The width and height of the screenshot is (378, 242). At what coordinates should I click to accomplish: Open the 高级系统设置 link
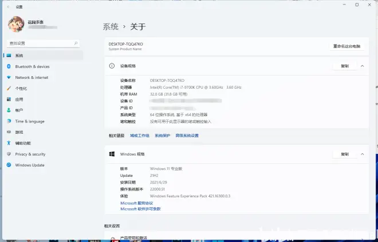(x=187, y=136)
